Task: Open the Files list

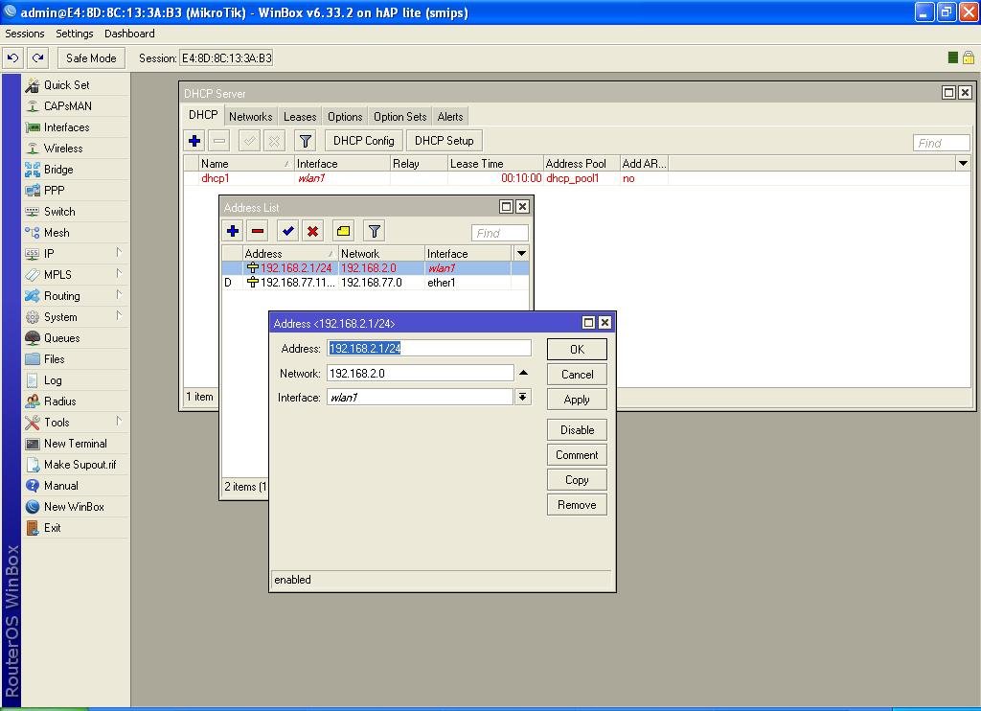Action: (x=54, y=359)
